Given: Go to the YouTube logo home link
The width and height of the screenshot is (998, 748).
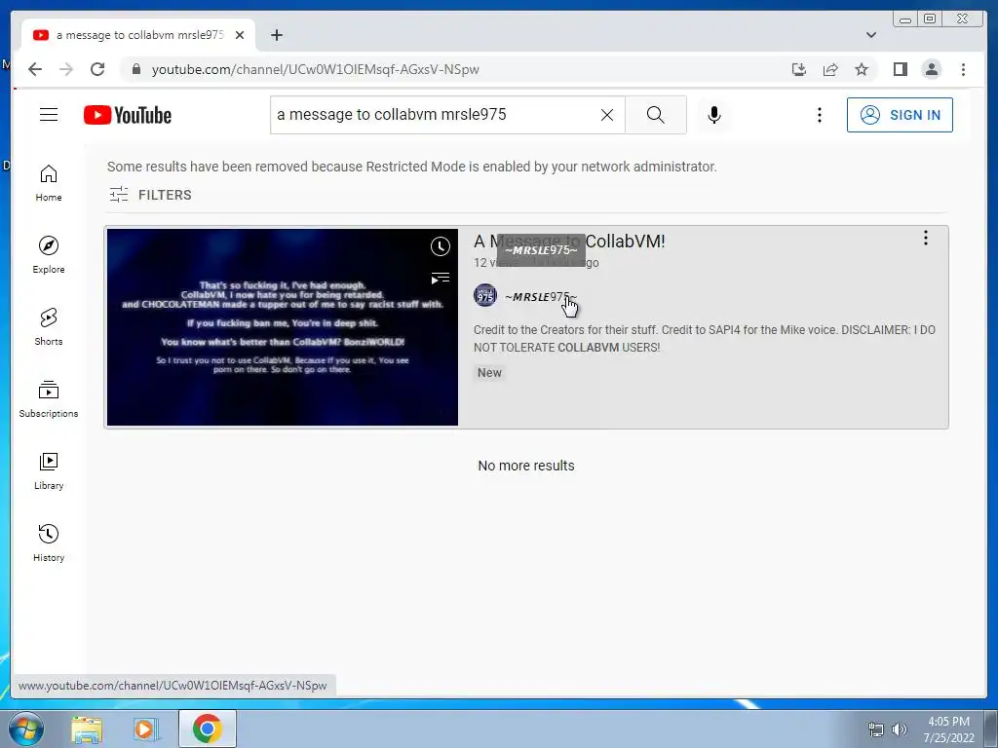Looking at the screenshot, I should tap(128, 115).
